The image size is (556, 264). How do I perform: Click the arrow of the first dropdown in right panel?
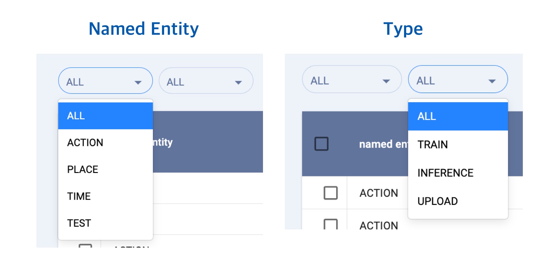[x=386, y=81]
